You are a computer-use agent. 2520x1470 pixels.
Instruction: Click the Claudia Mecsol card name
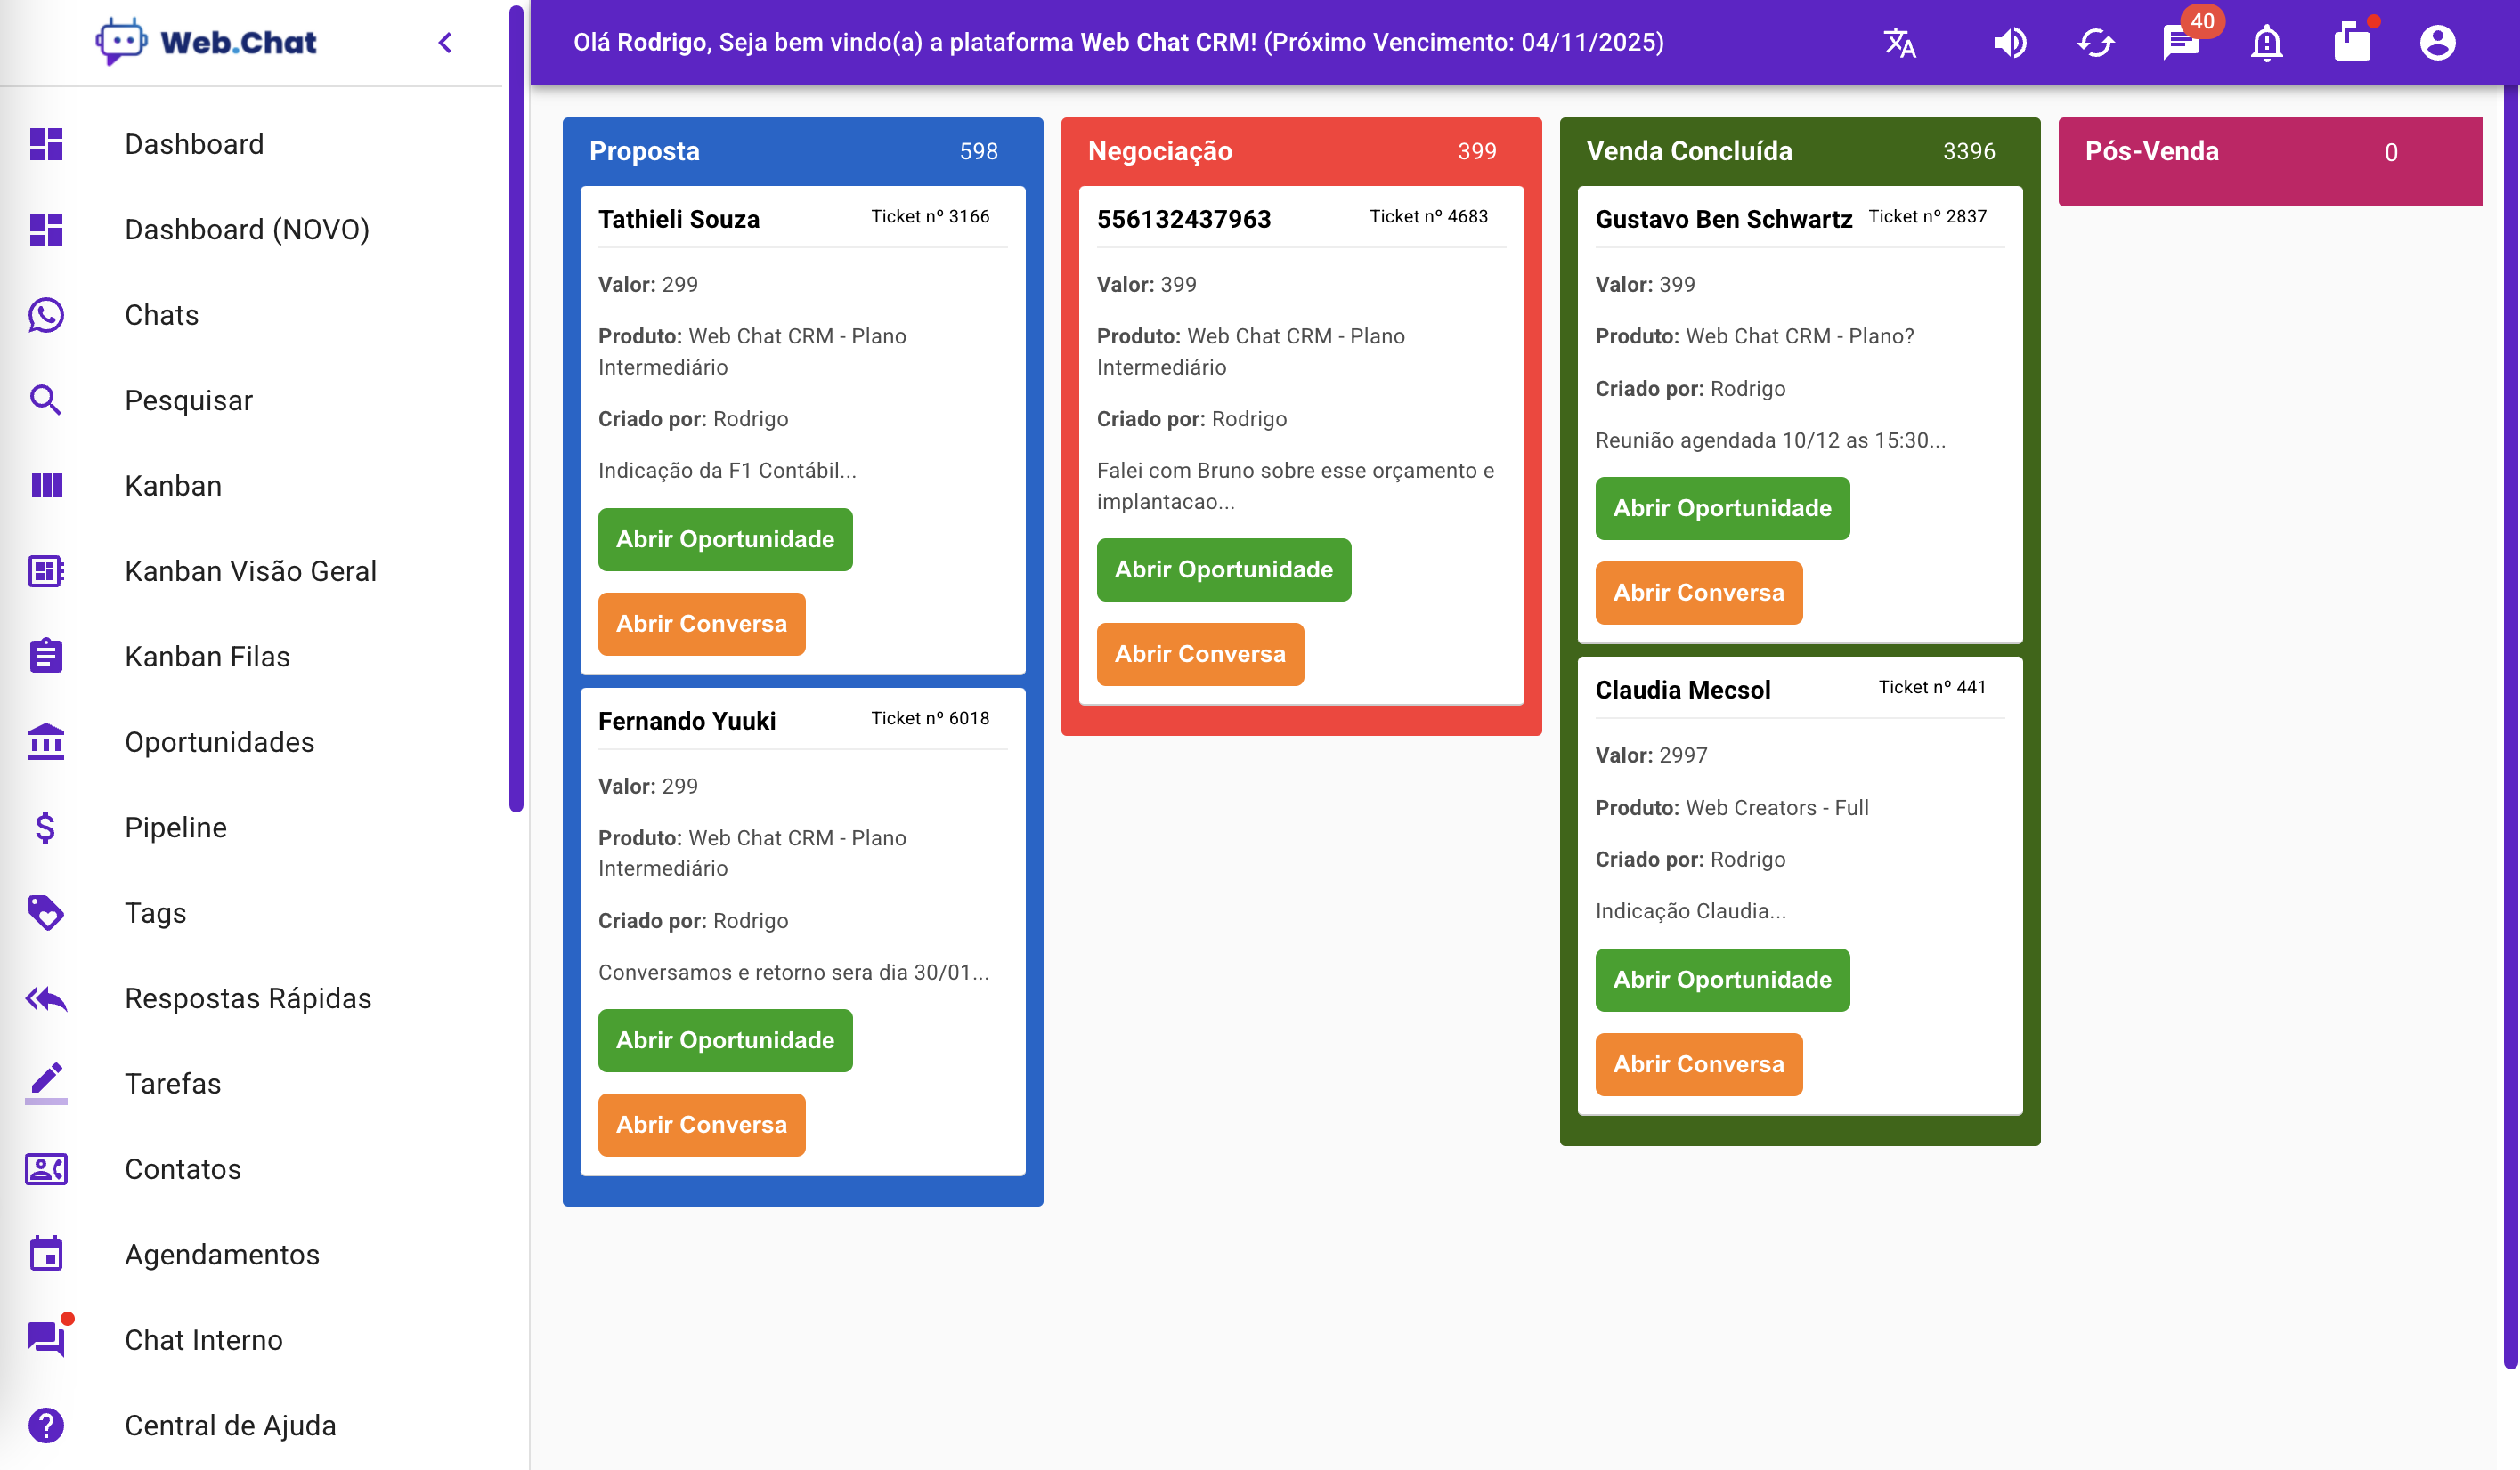(1683, 691)
